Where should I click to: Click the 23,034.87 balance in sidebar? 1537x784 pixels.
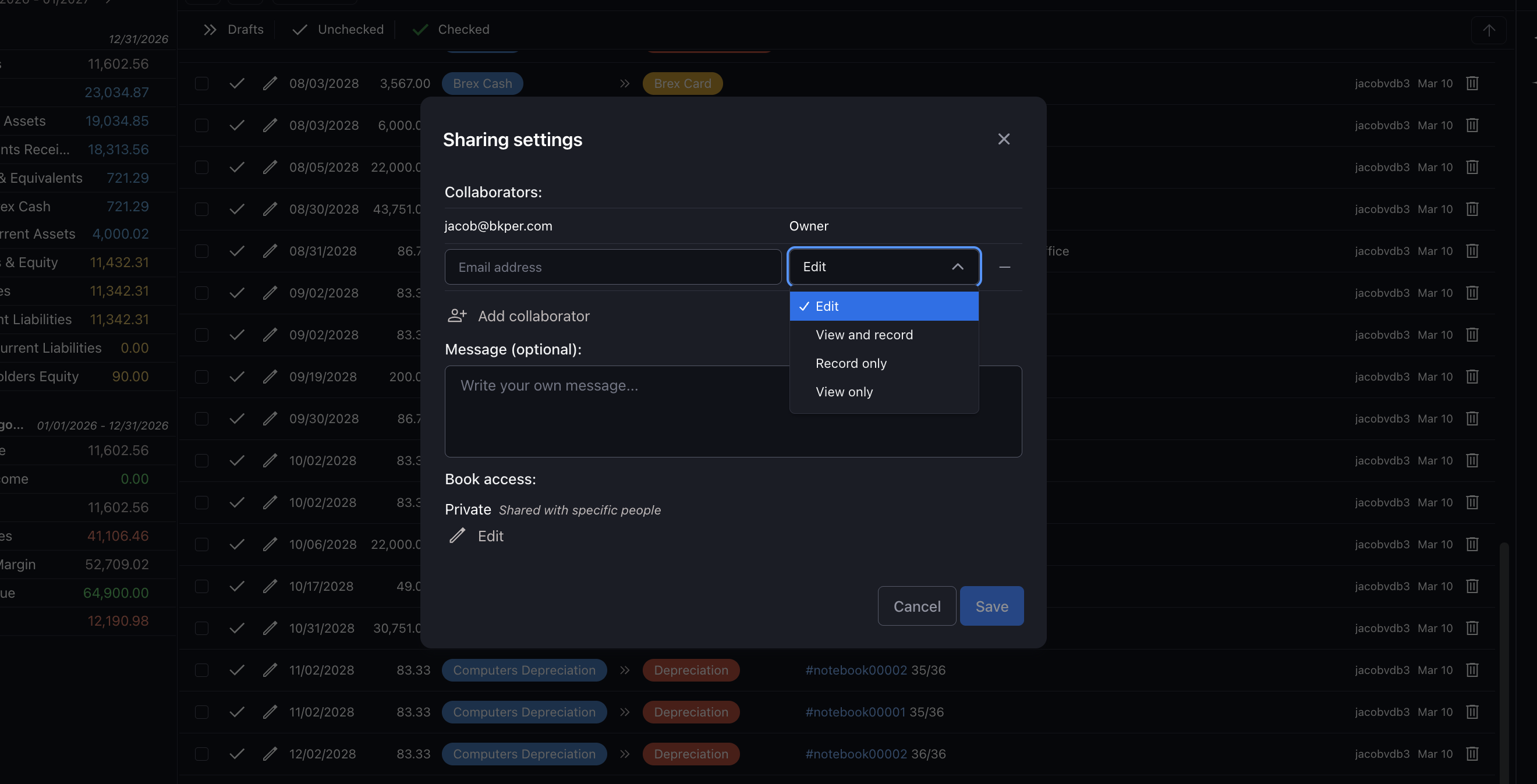[116, 93]
